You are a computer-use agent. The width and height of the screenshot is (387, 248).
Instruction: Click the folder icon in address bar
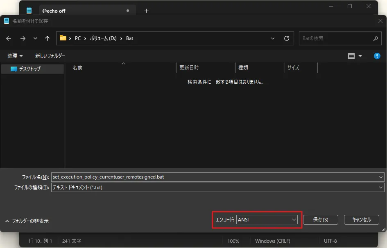click(63, 38)
